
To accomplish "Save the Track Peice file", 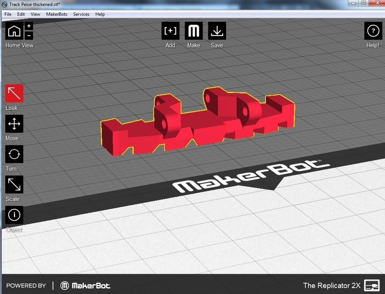I will [217, 31].
